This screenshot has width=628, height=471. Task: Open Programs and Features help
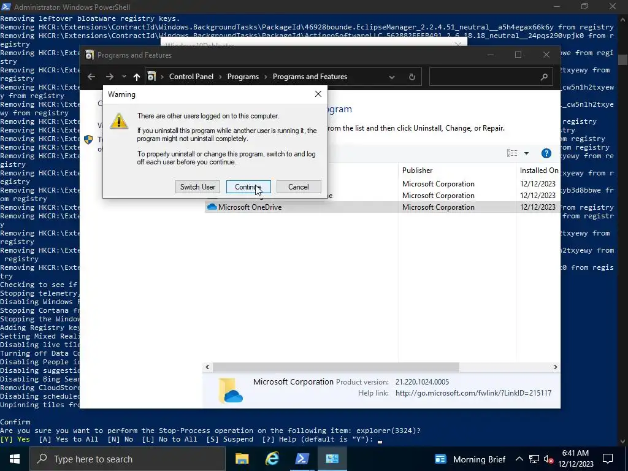pyautogui.click(x=546, y=153)
